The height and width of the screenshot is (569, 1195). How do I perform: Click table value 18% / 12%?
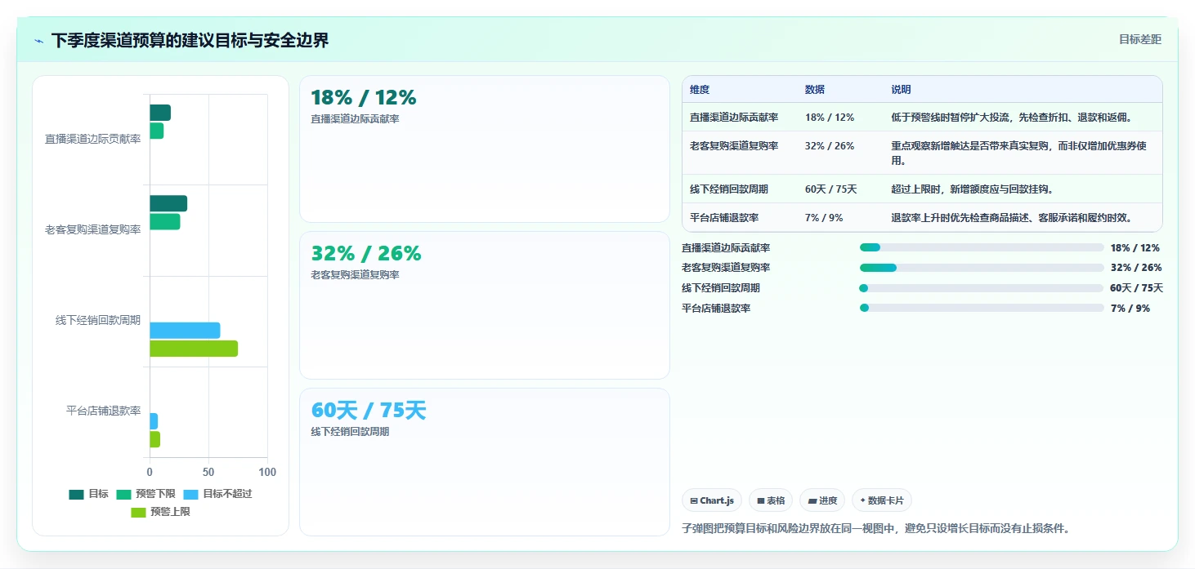(830, 118)
